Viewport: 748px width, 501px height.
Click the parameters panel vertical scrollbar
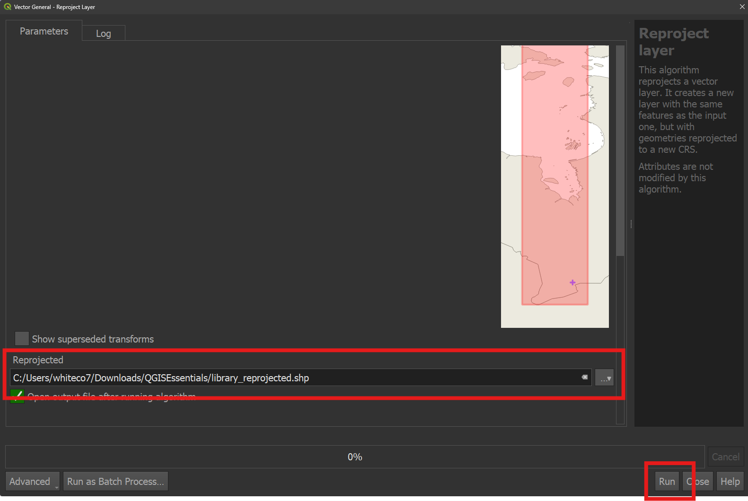620,151
